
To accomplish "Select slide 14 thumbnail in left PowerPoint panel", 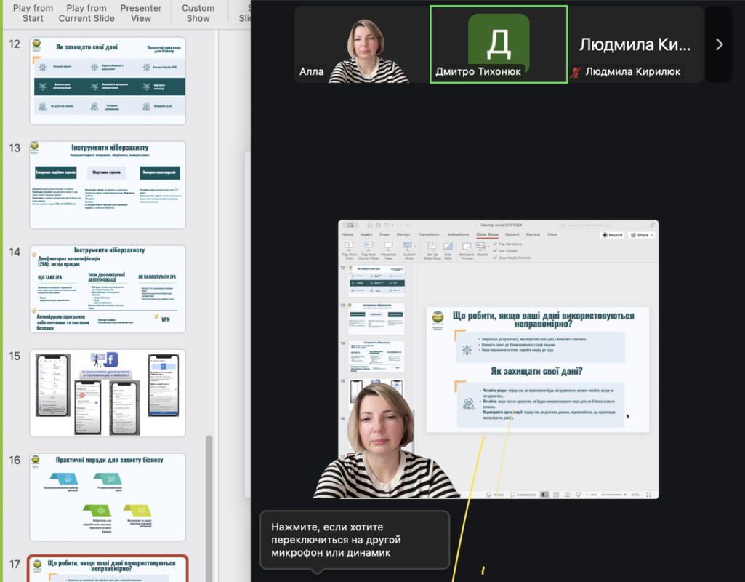I will click(108, 289).
